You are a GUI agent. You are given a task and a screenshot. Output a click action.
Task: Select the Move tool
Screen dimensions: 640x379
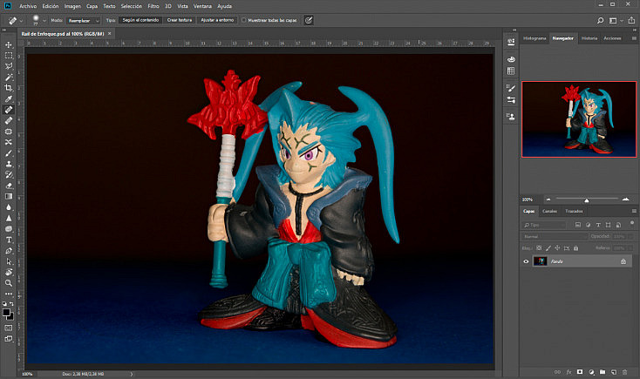click(9, 44)
